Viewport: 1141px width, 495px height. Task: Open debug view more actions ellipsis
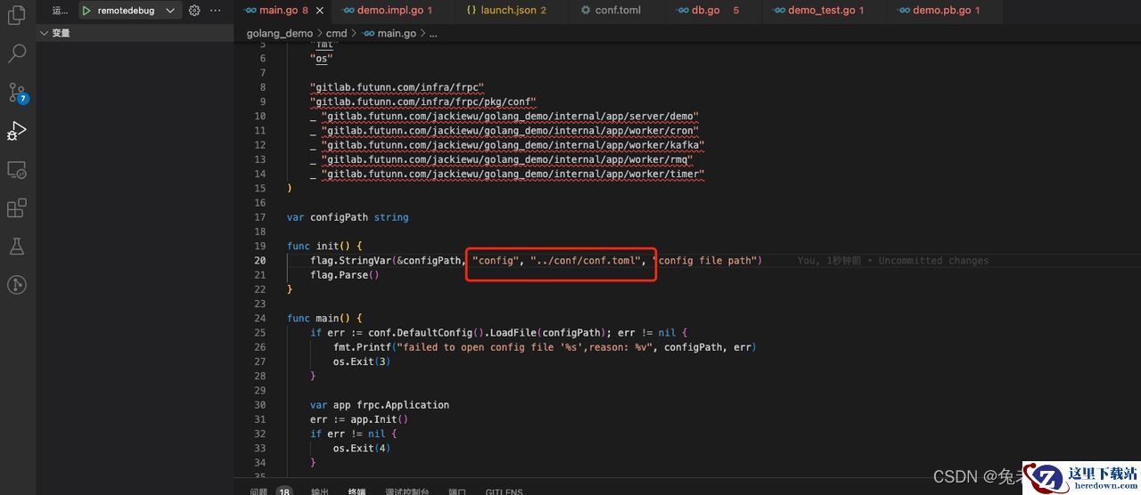click(x=216, y=11)
